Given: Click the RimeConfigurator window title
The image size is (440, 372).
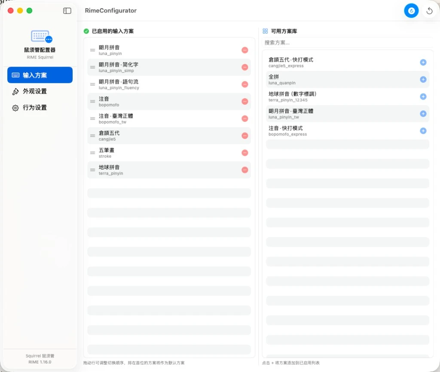Looking at the screenshot, I should coord(110,11).
